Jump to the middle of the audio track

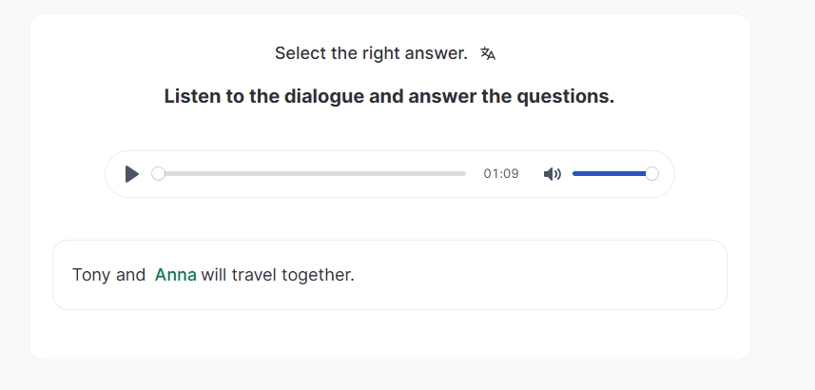click(x=312, y=174)
